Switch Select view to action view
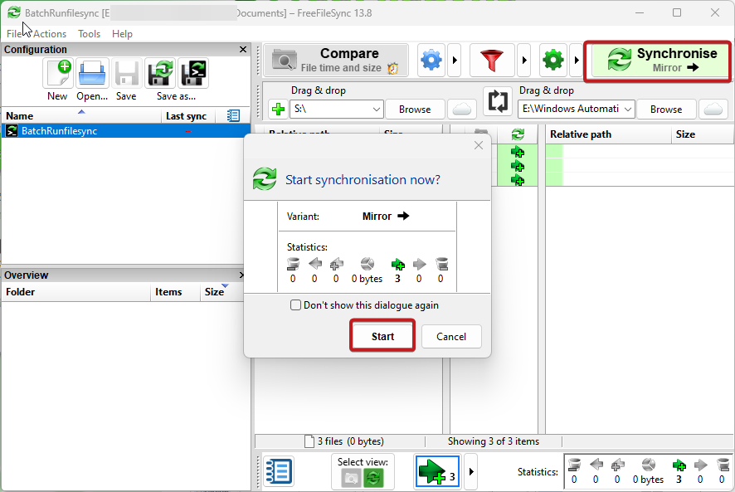 click(373, 479)
